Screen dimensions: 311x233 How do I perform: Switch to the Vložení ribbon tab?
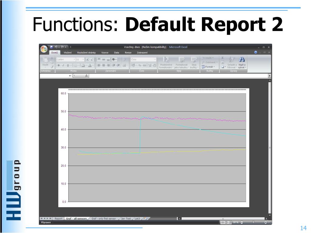point(68,52)
